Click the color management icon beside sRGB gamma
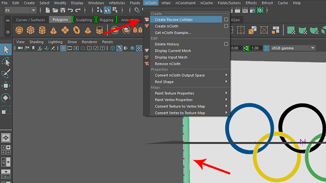326x183 pixels. [266, 48]
